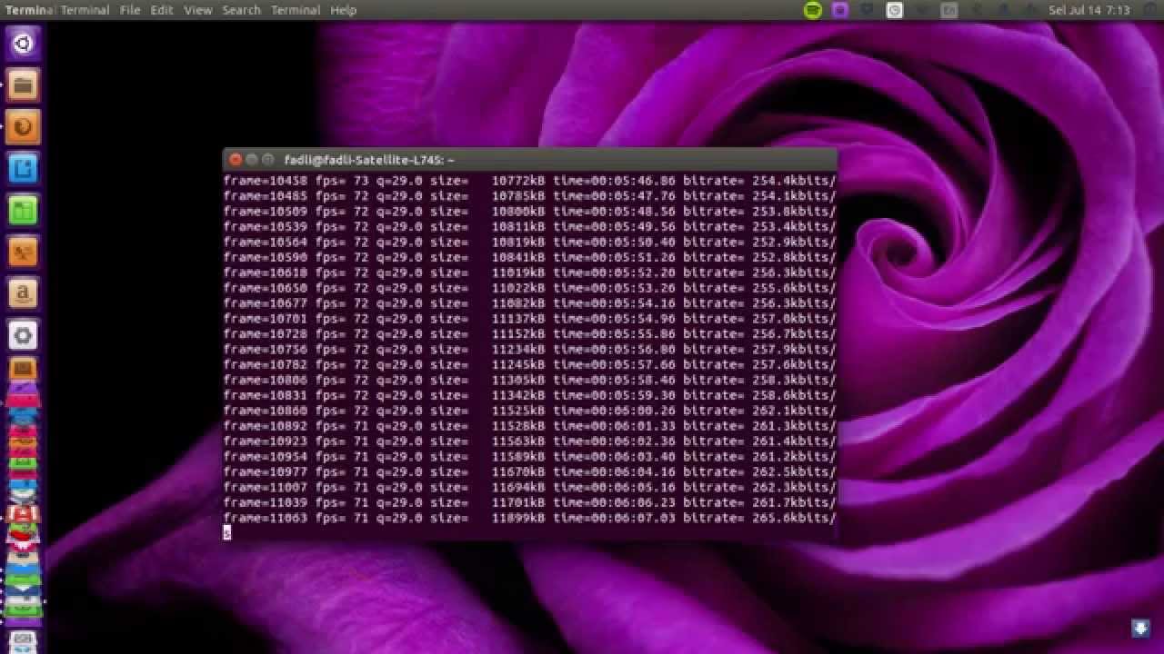1164x654 pixels.
Task: Click the line starting frame=10618
Action: (529, 272)
